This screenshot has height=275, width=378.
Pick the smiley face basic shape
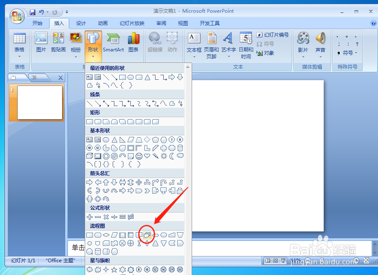pyautogui.click(x=139, y=156)
